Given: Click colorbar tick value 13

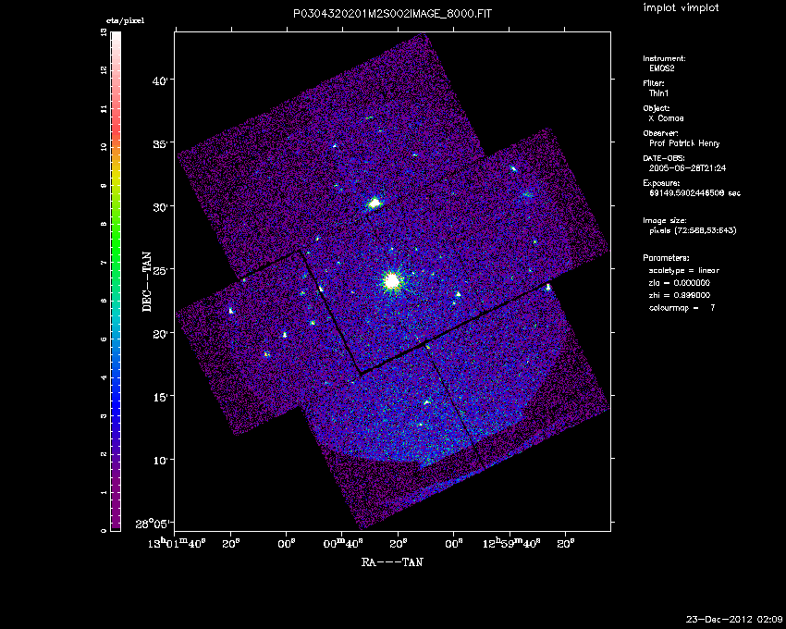Looking at the screenshot, I should click(x=104, y=32).
